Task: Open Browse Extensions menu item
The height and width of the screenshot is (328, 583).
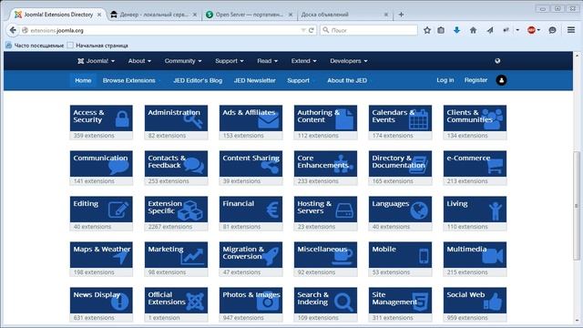Action: pos(129,80)
